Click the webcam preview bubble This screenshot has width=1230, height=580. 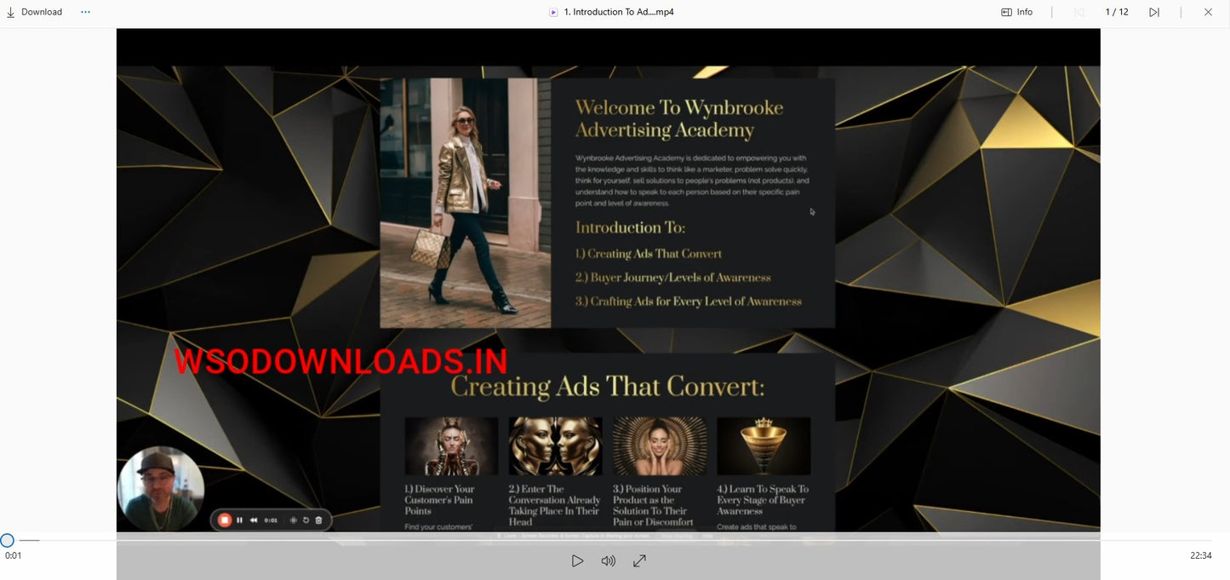(161, 488)
